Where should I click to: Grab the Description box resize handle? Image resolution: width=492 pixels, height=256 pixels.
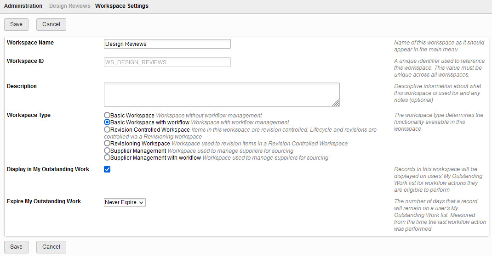click(336, 103)
